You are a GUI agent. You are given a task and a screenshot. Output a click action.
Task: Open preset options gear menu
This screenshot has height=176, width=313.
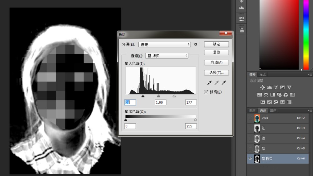tap(196, 45)
